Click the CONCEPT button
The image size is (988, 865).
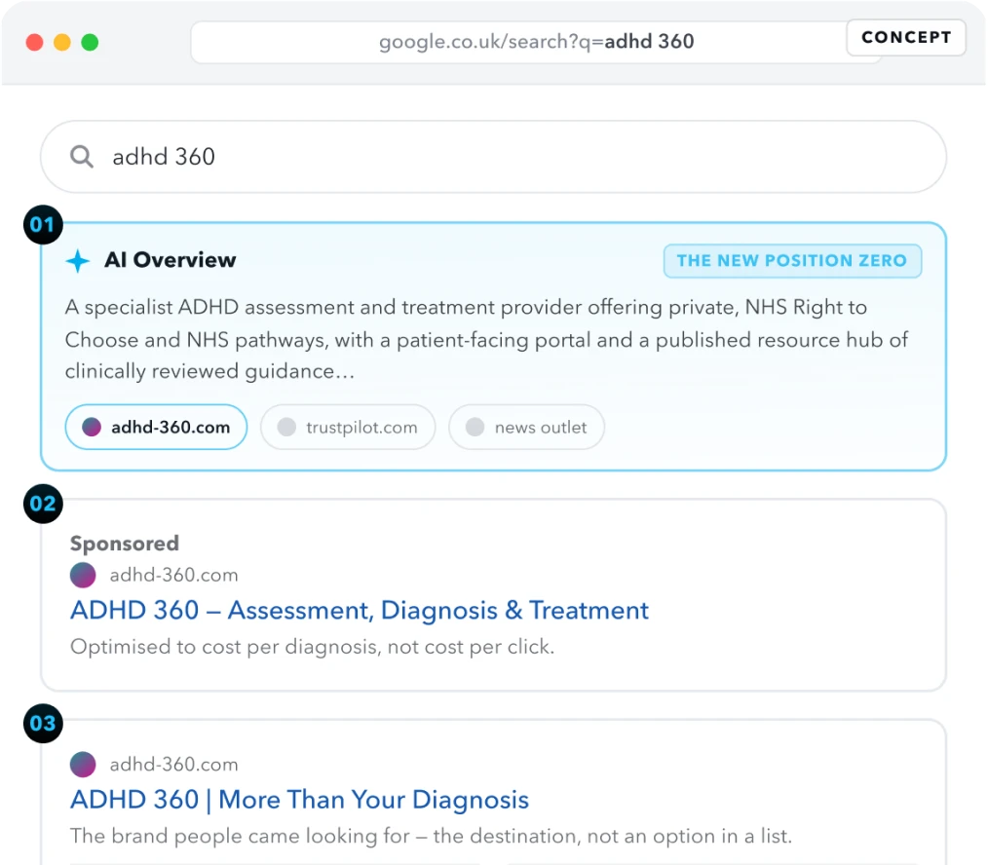click(906, 38)
